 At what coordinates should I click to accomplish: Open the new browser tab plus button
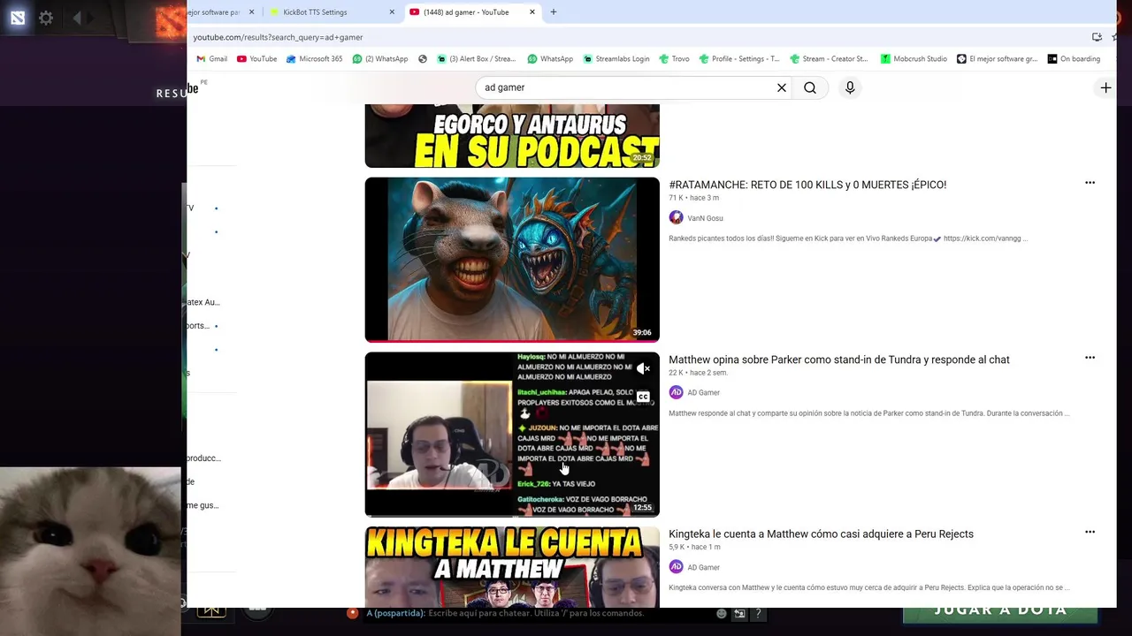click(554, 11)
